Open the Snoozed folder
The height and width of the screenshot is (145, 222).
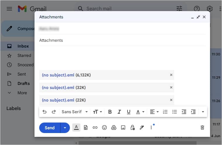tap(18, 65)
